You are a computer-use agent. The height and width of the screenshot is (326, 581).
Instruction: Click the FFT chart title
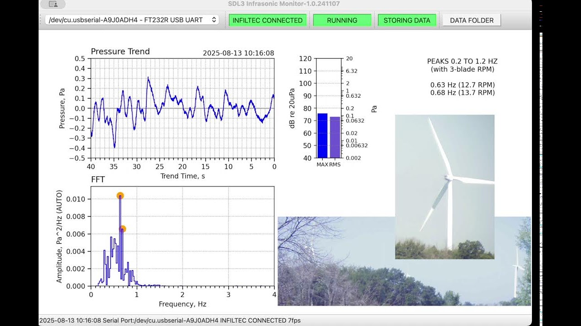tap(98, 180)
